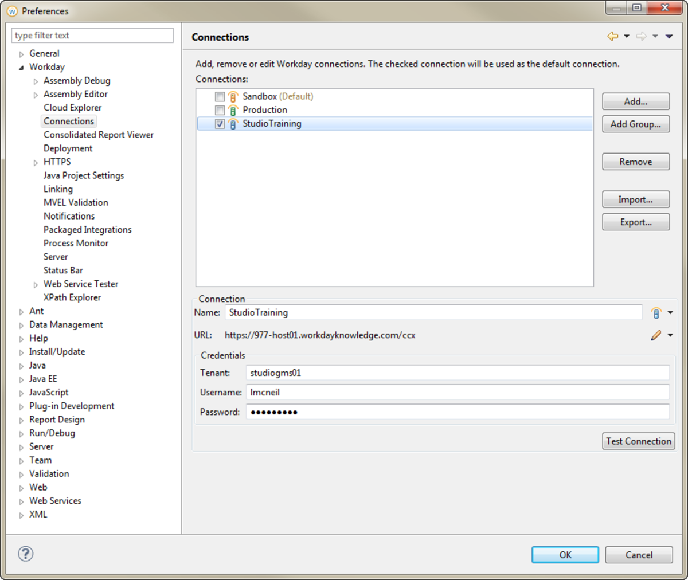Select Connections in the preferences tree
The width and height of the screenshot is (688, 580).
(69, 121)
